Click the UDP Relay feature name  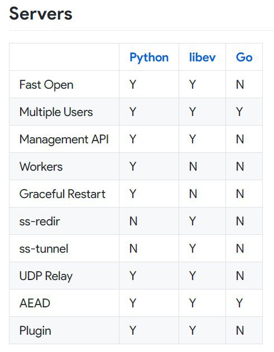(x=46, y=276)
